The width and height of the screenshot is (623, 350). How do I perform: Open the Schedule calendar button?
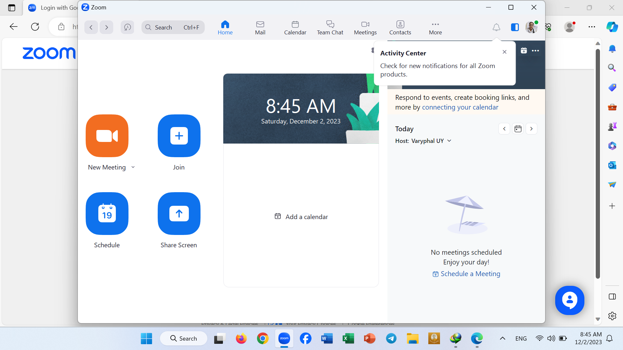point(107,213)
